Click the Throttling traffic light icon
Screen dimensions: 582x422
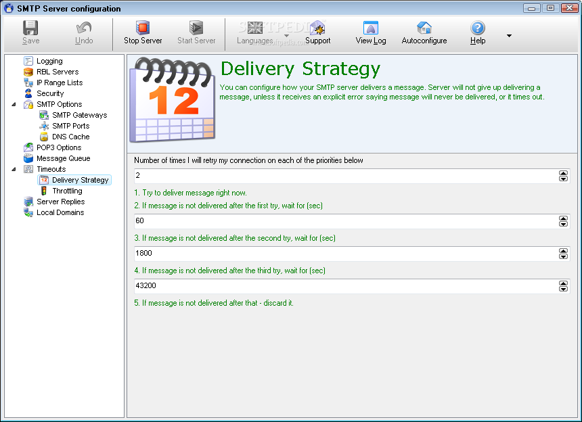pos(44,191)
